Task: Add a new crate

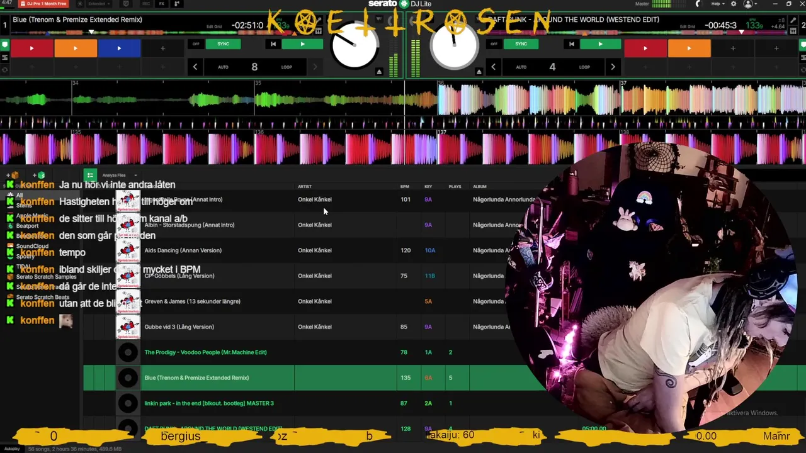Action: click(12, 175)
